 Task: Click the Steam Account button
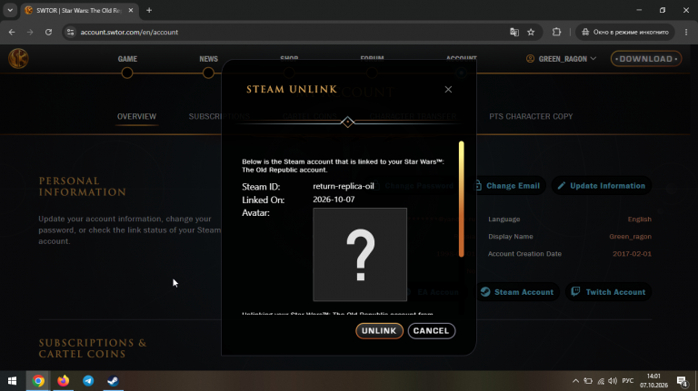518,292
